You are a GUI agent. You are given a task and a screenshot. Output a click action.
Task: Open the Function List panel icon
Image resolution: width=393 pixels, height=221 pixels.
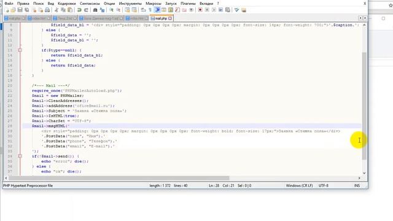(177, 10)
